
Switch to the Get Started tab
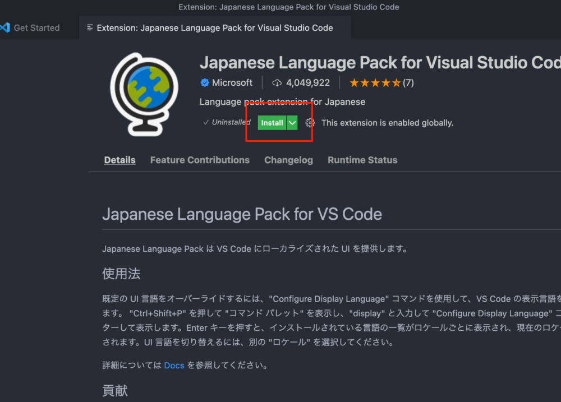click(36, 27)
